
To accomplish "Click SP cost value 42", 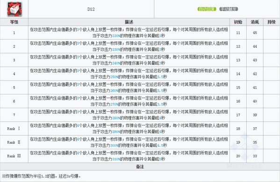I will tap(255, 74).
